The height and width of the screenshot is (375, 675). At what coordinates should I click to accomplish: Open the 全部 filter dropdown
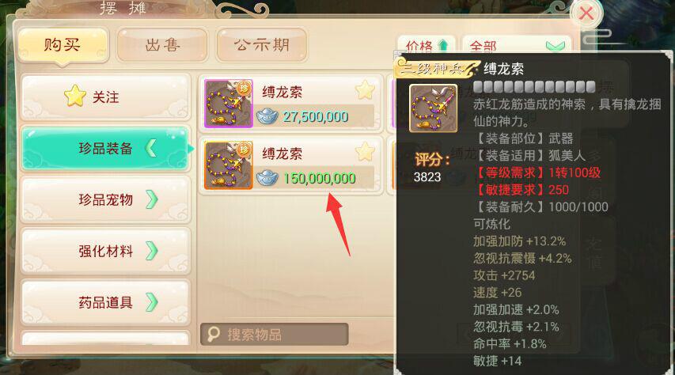click(517, 44)
